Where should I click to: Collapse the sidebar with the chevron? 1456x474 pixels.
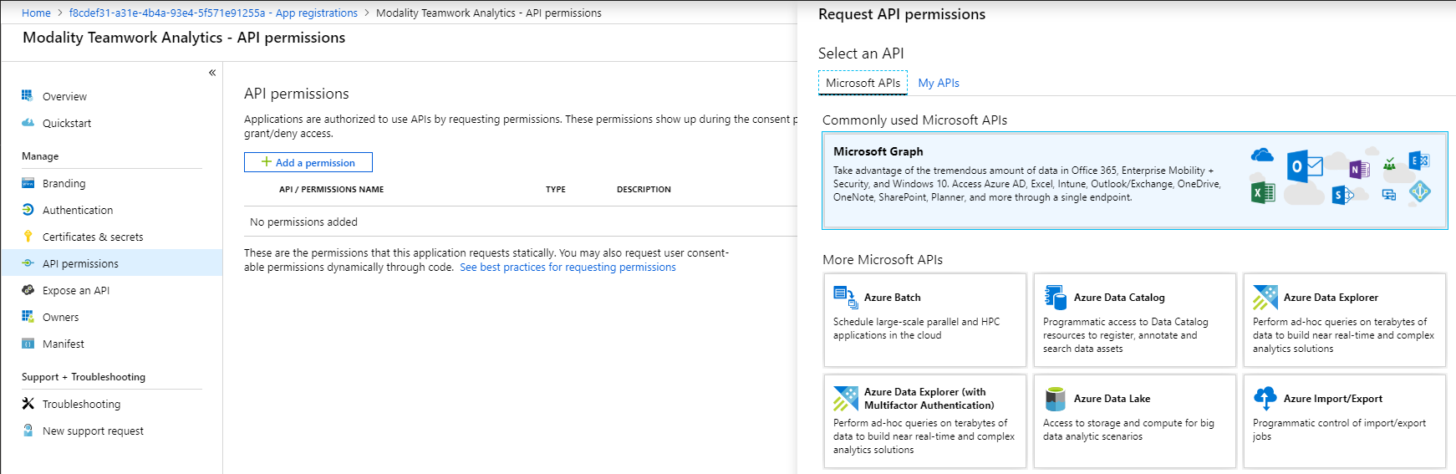pyautogui.click(x=212, y=73)
